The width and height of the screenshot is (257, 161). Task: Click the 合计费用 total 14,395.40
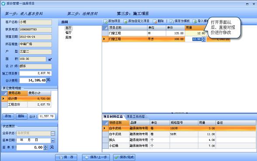pos(33,80)
